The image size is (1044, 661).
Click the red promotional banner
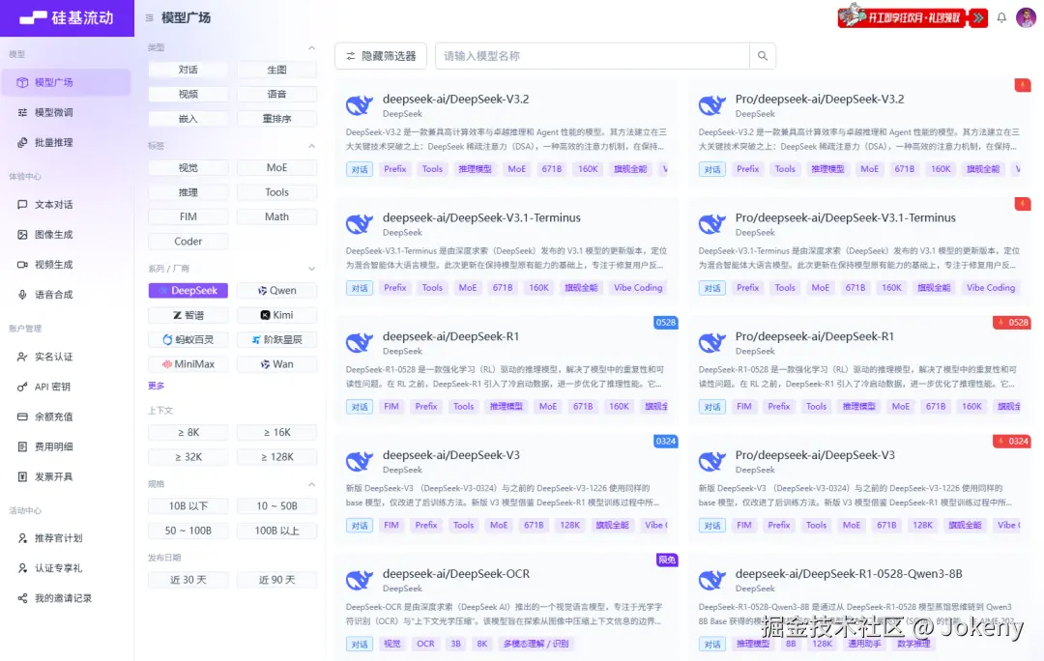pyautogui.click(x=913, y=17)
